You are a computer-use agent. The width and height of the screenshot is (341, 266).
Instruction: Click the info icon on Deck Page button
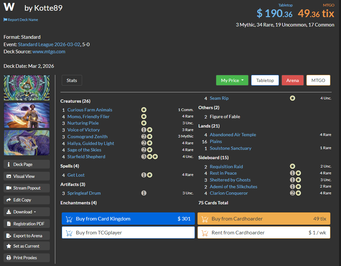coord(9,164)
